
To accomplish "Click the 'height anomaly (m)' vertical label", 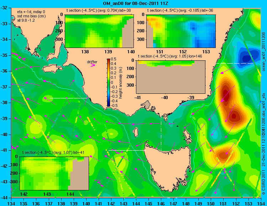I will pos(121,82).
